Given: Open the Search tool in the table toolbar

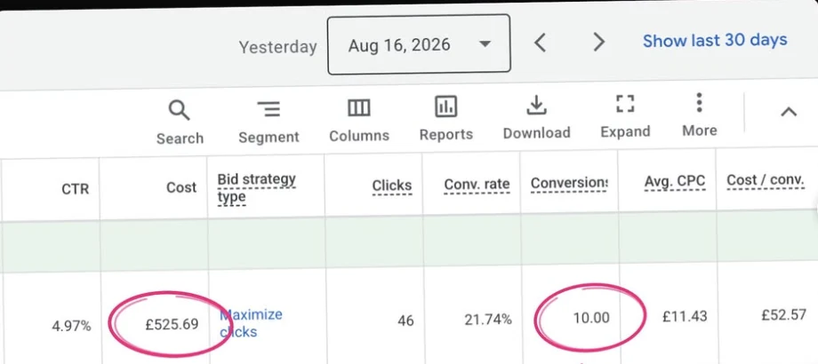Looking at the screenshot, I should [180, 123].
